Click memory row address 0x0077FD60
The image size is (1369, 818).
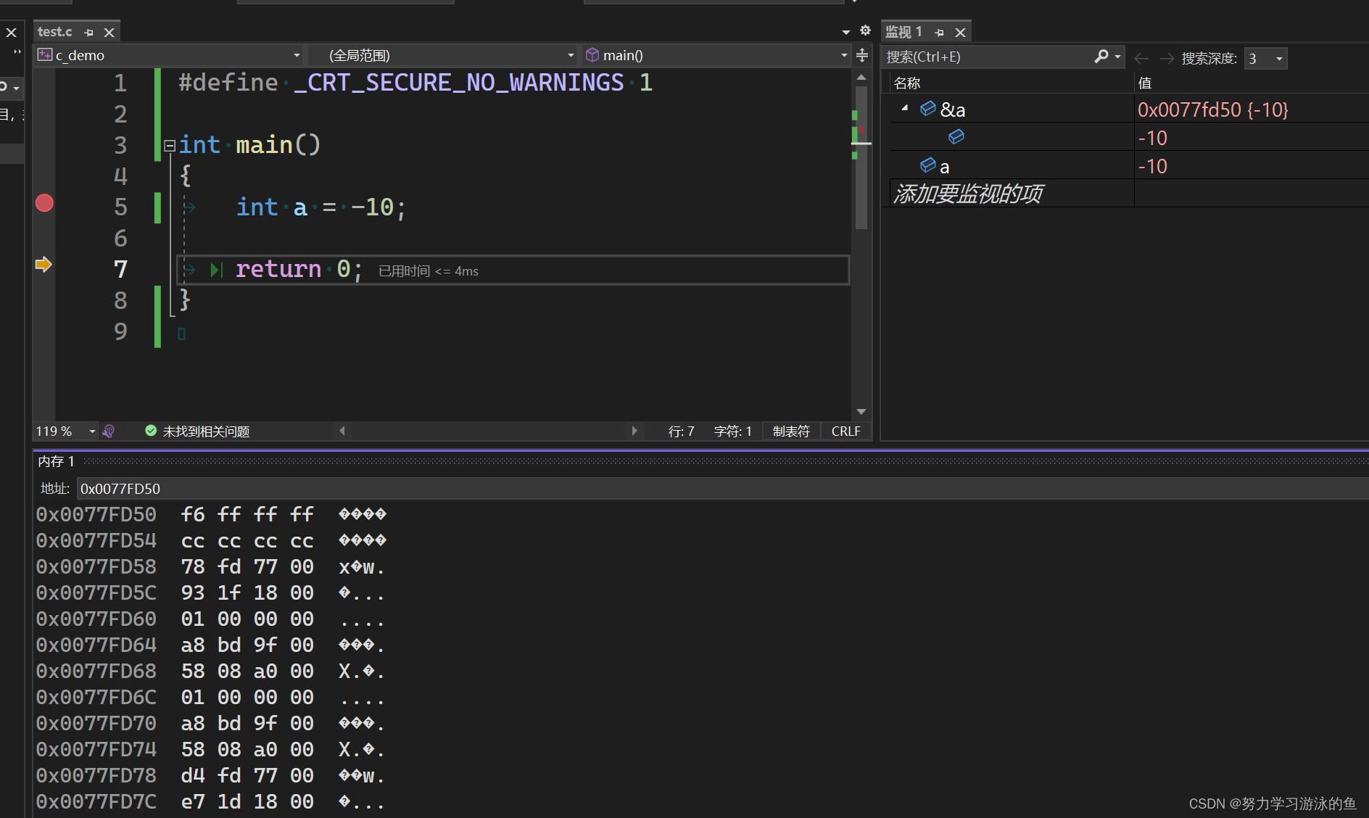point(96,619)
